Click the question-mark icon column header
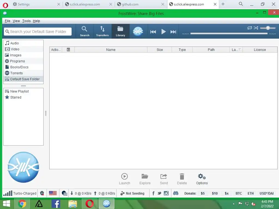Image resolution: width=279 pixels, height=209 pixels. pyautogui.click(x=68, y=50)
